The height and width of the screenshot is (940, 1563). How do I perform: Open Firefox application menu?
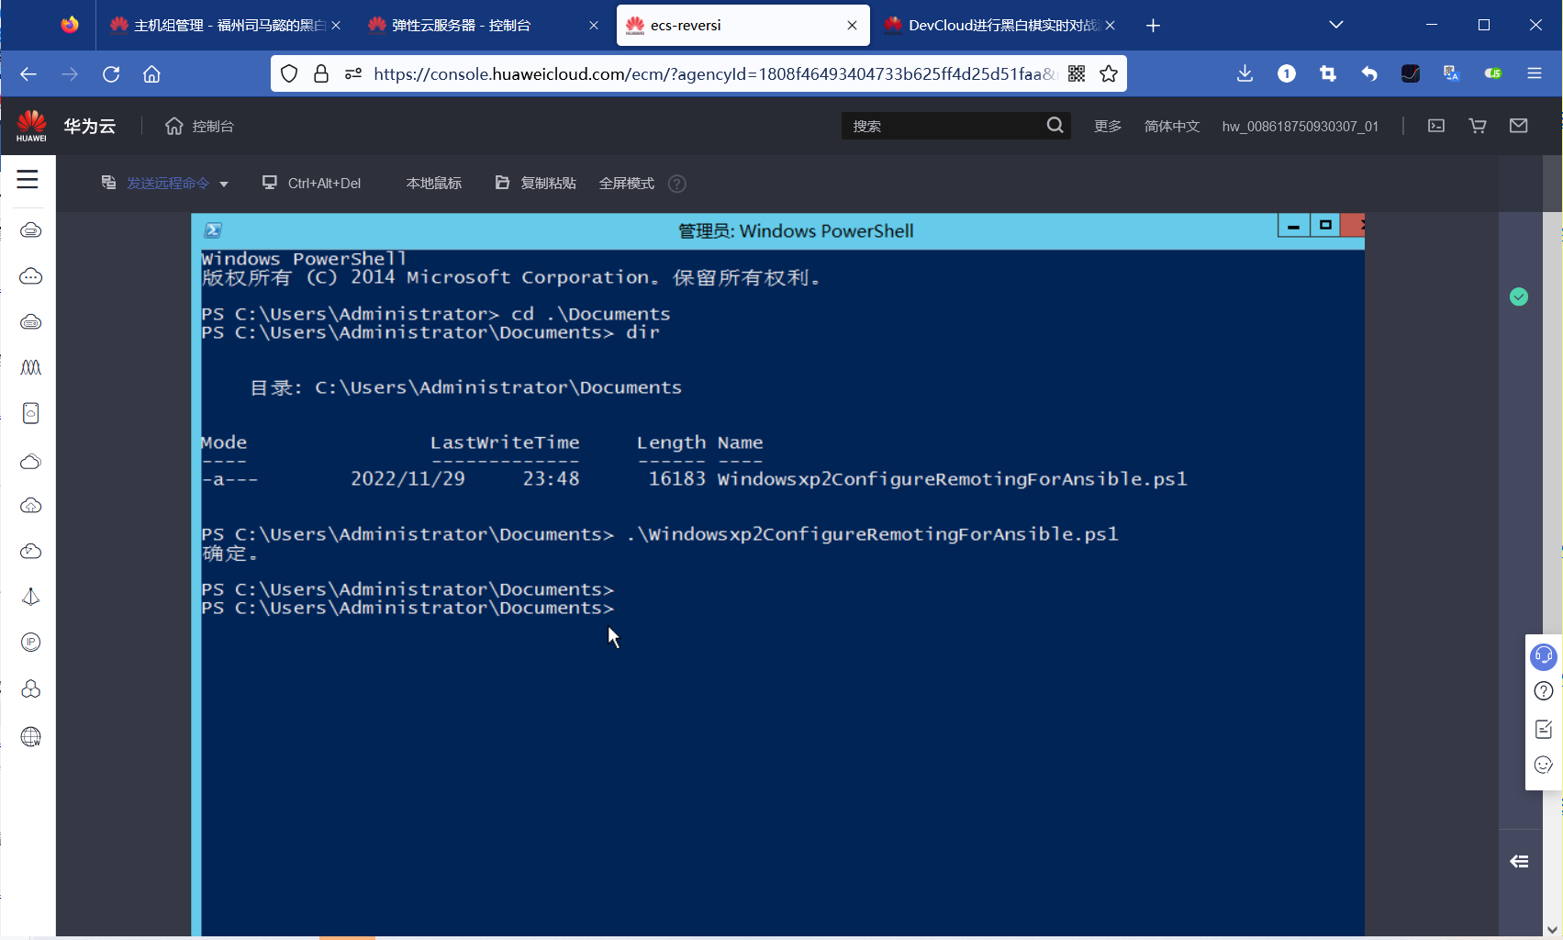coord(1535,74)
